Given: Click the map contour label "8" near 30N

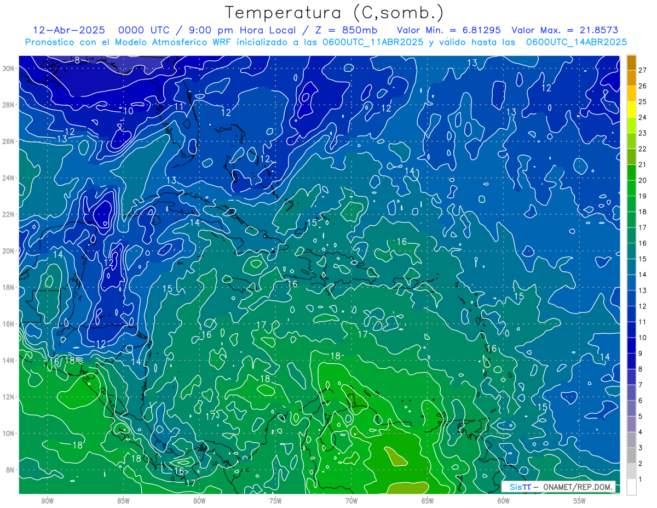Looking at the screenshot, I should point(77,60).
